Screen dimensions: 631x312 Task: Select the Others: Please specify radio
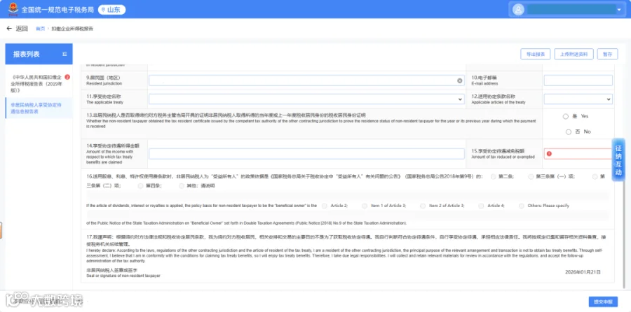[522, 206]
